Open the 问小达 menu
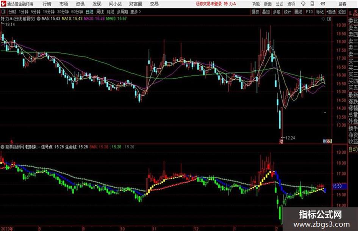The height and width of the screenshot is (231, 358). 115,4
